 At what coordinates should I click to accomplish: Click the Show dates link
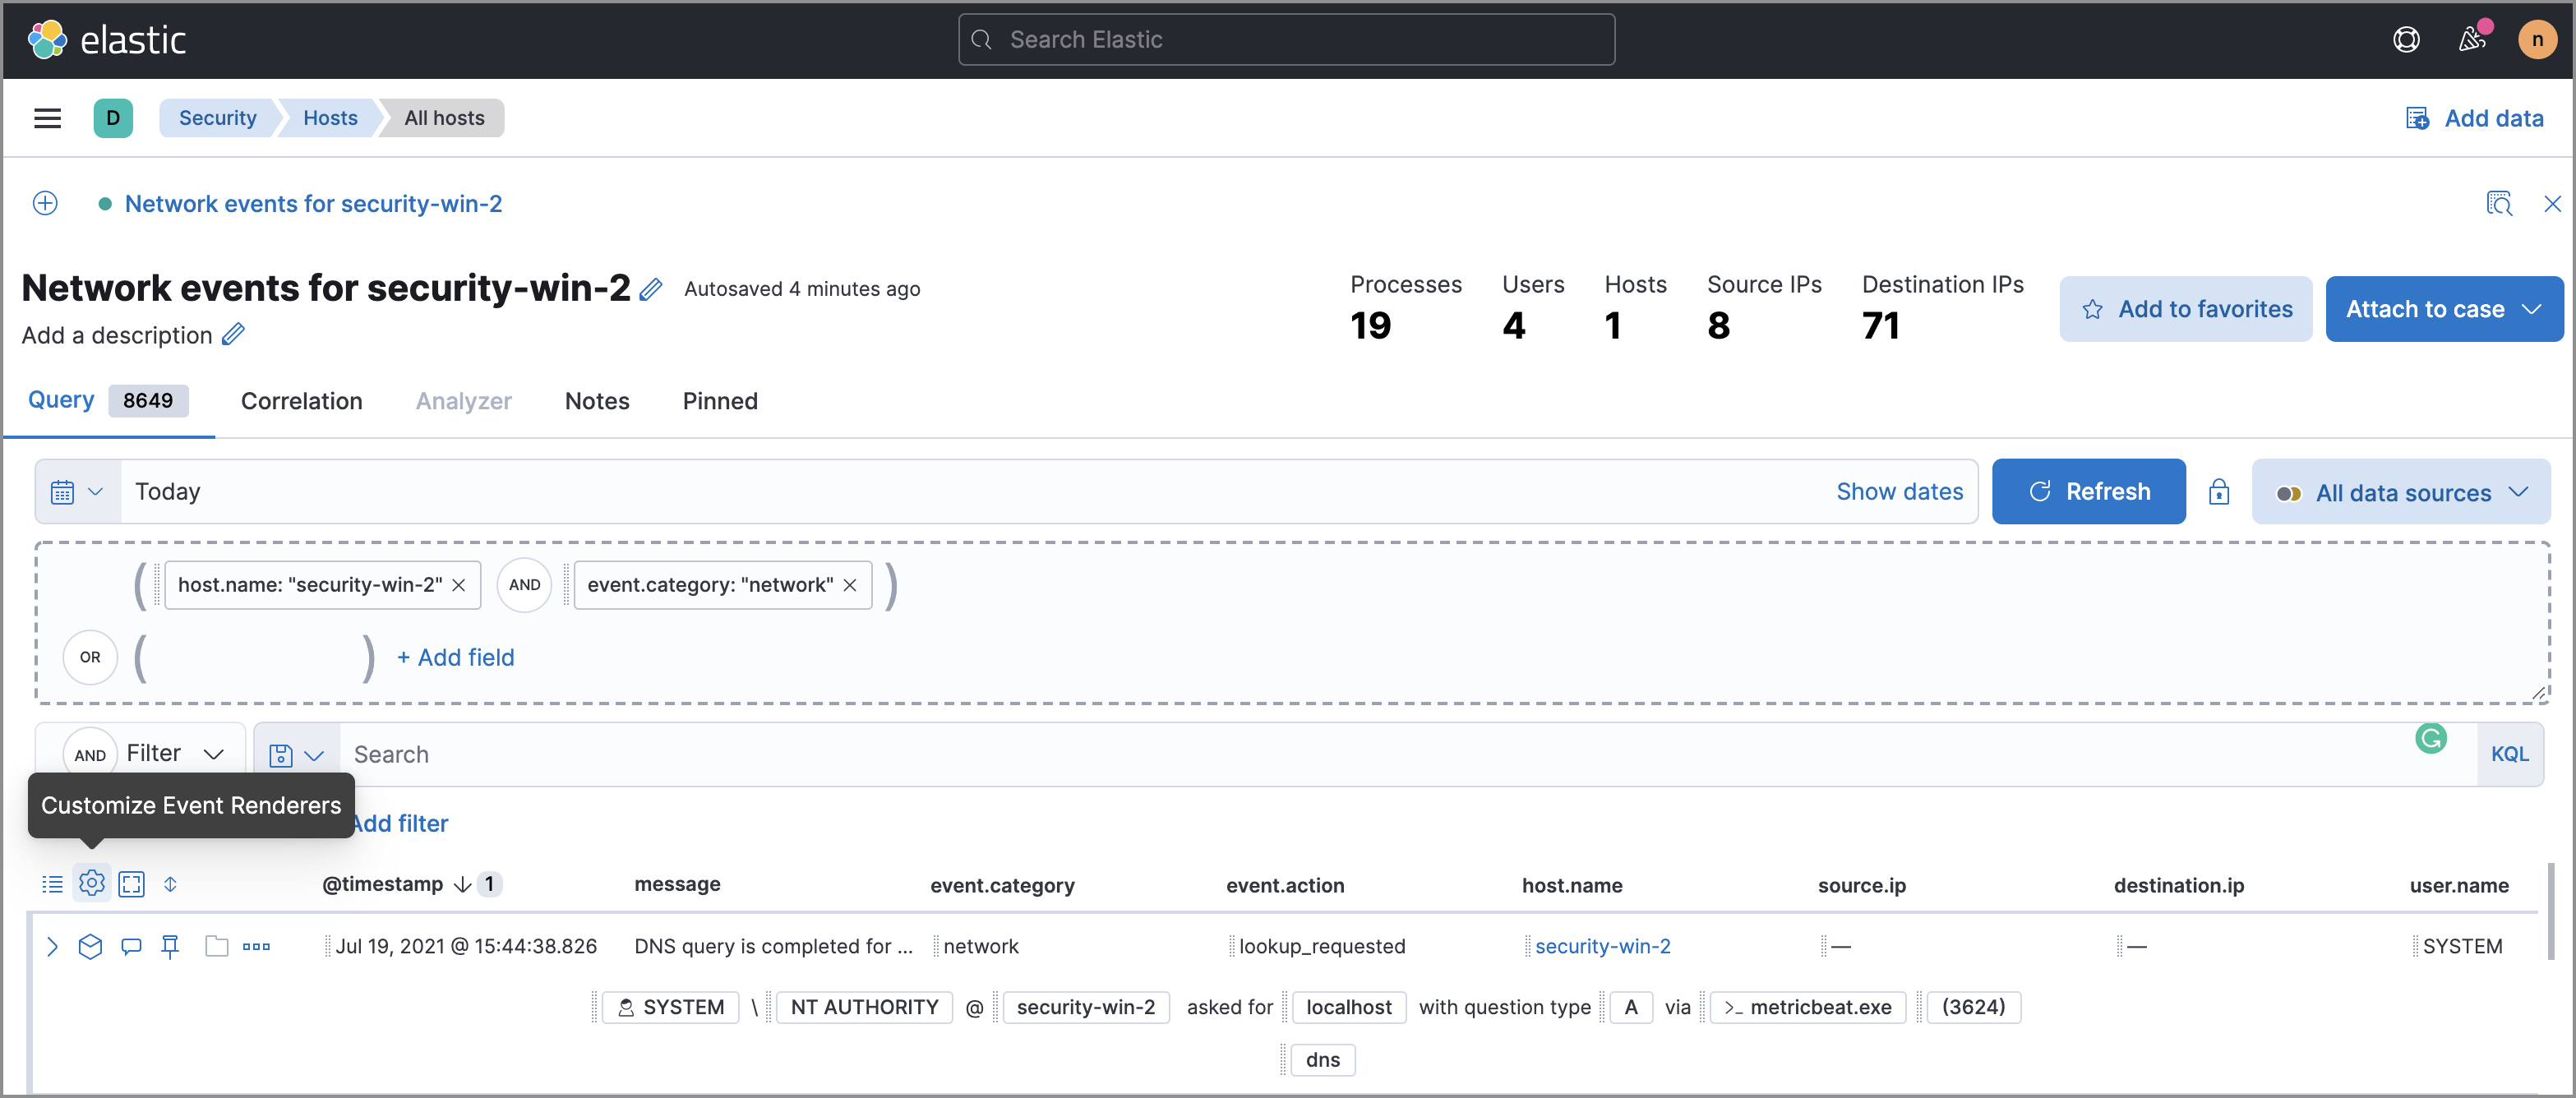(x=1900, y=490)
